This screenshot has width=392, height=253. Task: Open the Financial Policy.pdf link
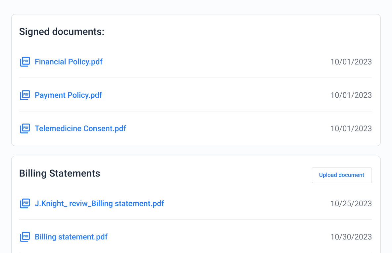[69, 62]
